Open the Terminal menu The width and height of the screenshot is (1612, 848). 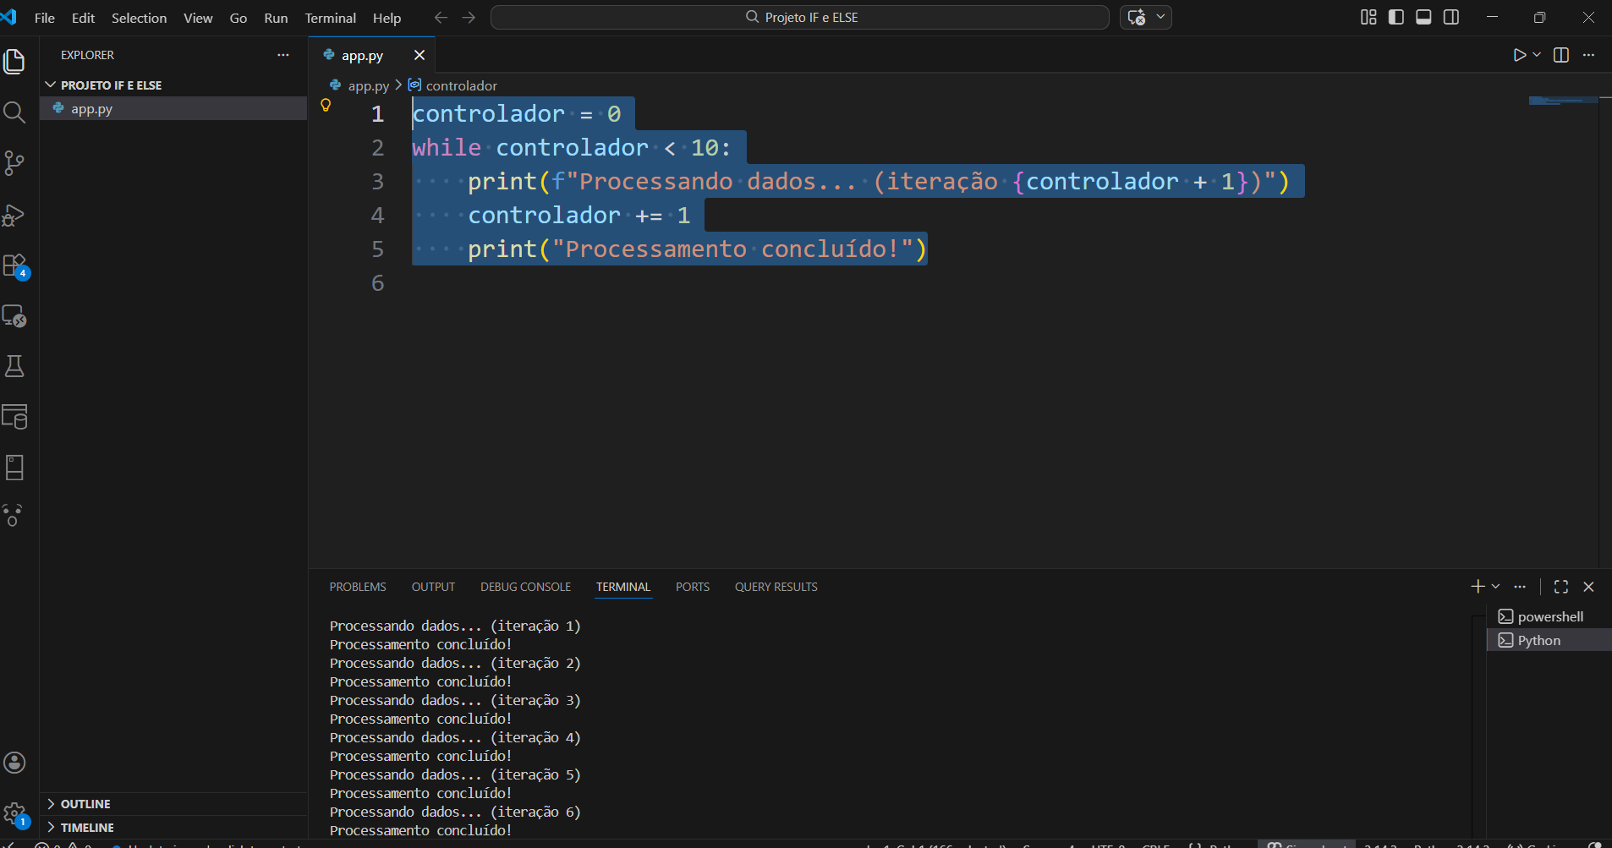[x=330, y=18]
